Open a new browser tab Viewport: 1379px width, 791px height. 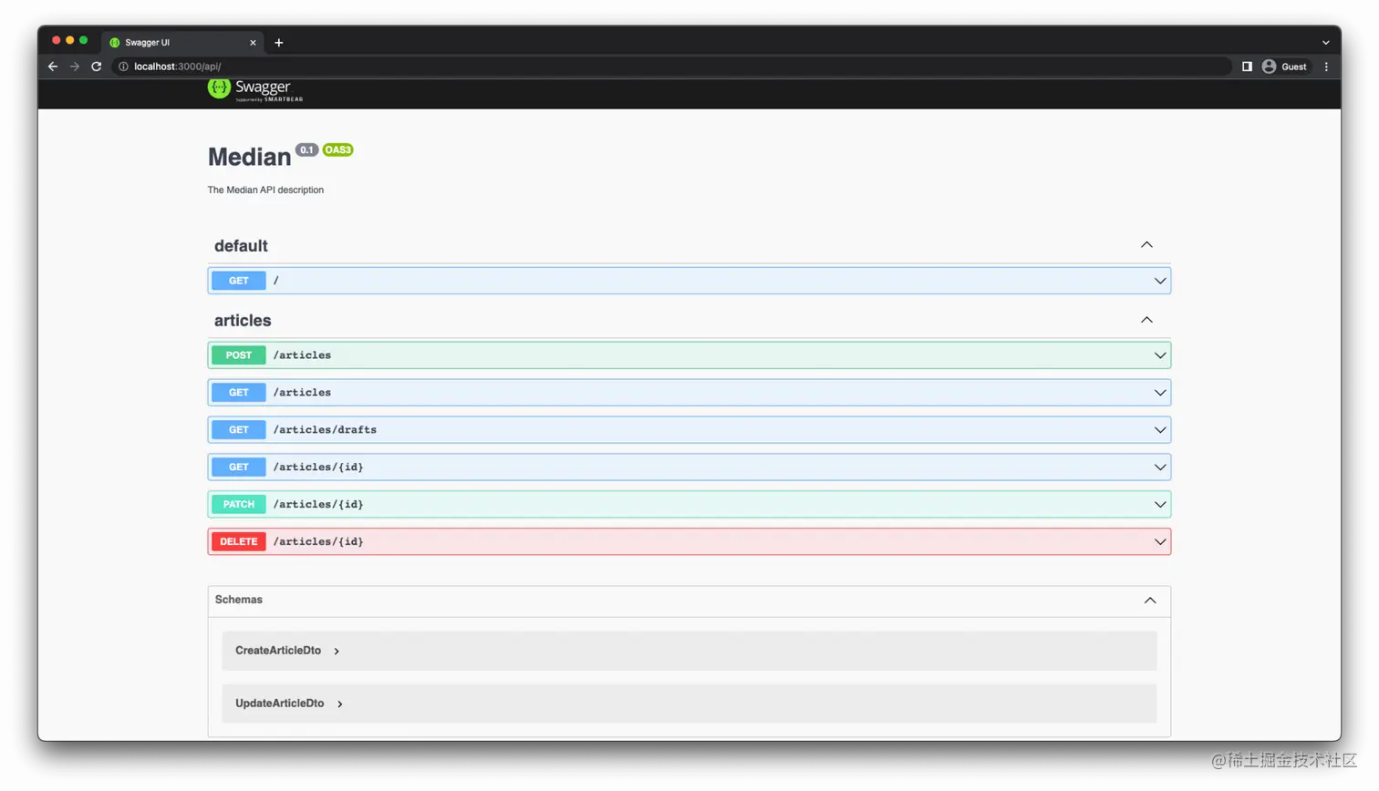click(x=279, y=42)
